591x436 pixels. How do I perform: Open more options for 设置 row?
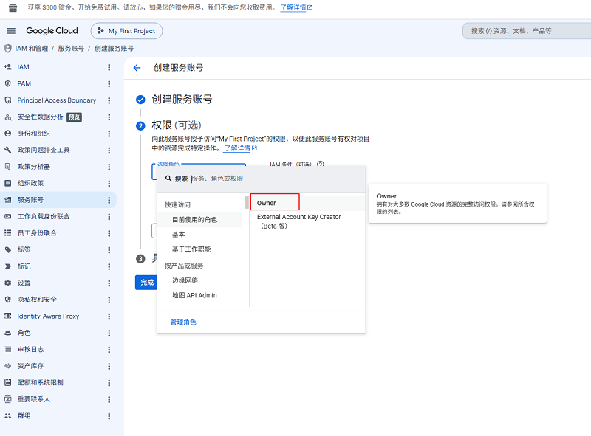point(109,283)
